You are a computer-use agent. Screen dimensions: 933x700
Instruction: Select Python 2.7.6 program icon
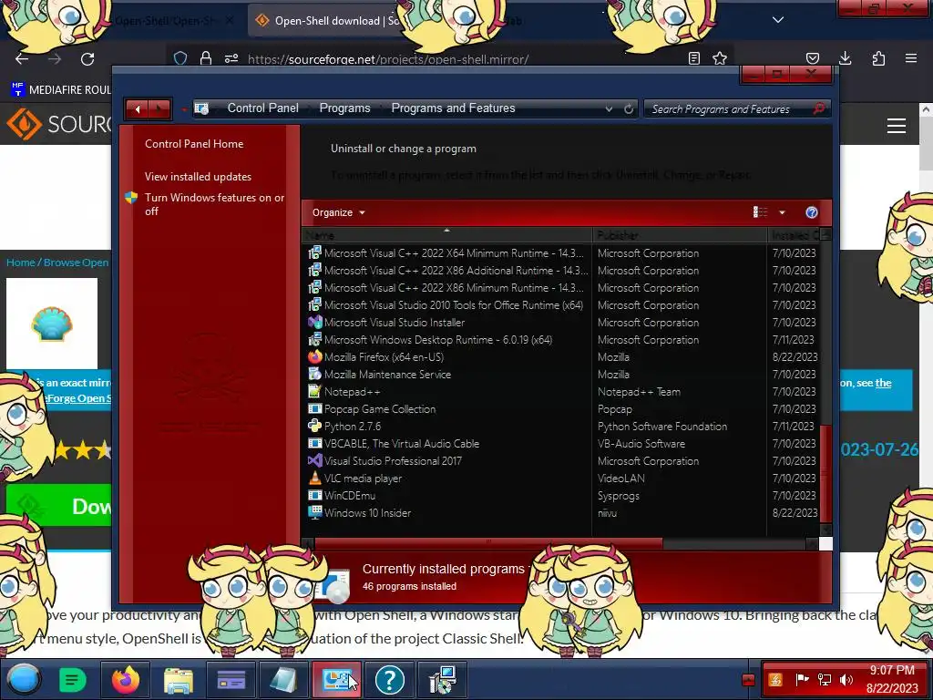[x=314, y=427]
